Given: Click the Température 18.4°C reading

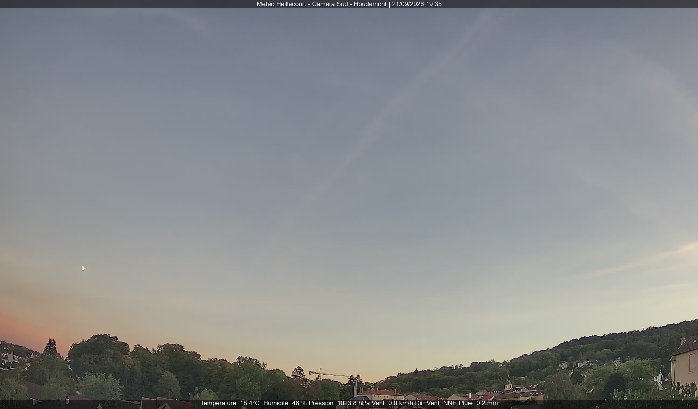Looking at the screenshot, I should (x=230, y=403).
